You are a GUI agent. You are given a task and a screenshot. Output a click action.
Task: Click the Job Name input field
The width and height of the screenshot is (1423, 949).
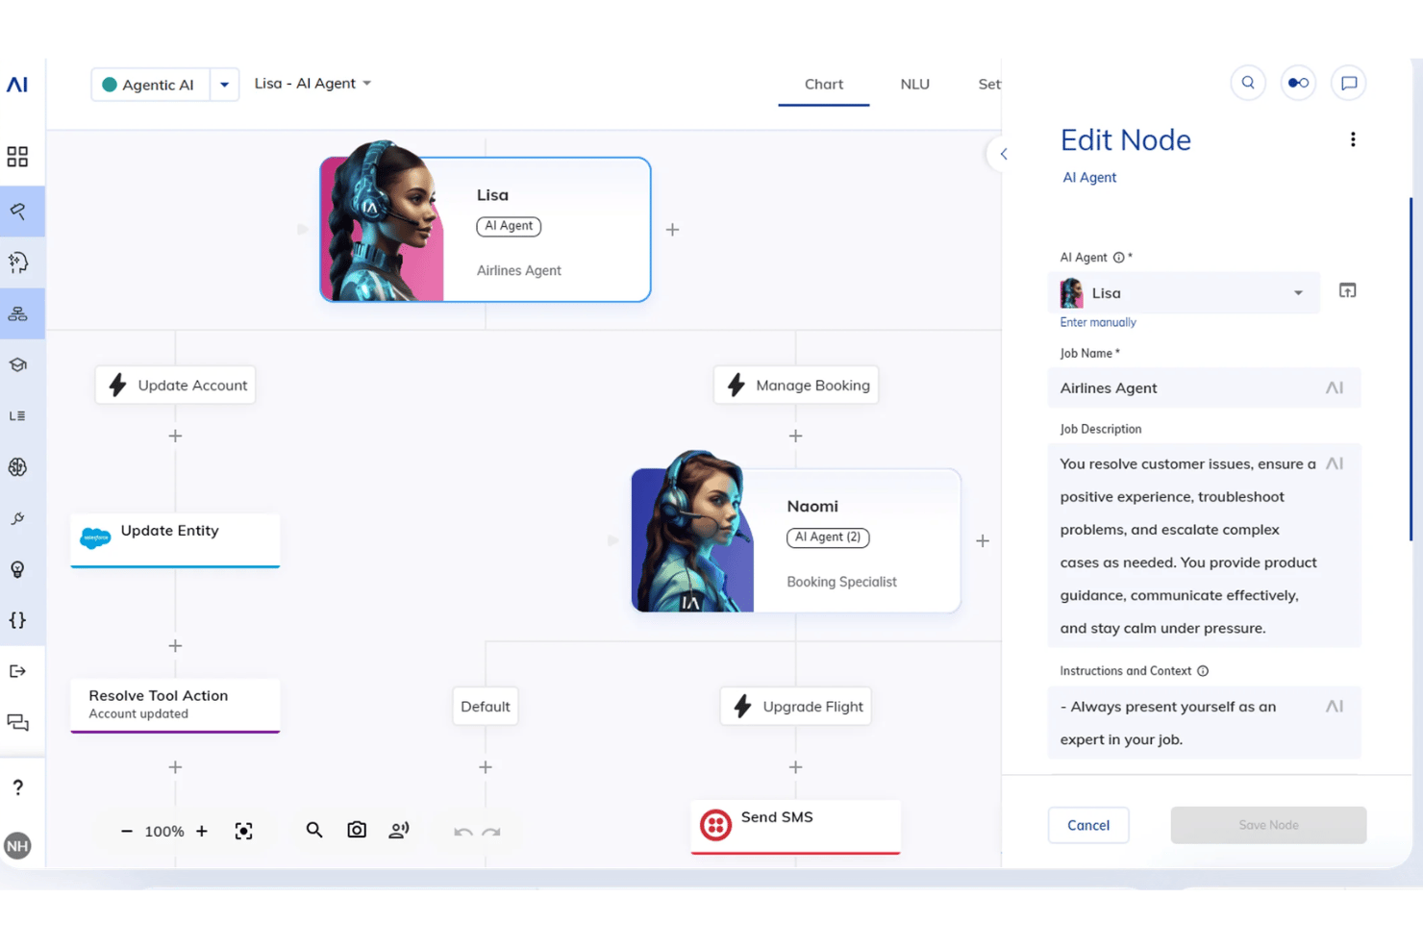coord(1205,387)
